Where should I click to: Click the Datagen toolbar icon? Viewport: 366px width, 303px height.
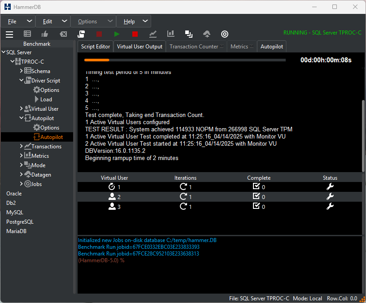[207, 34]
